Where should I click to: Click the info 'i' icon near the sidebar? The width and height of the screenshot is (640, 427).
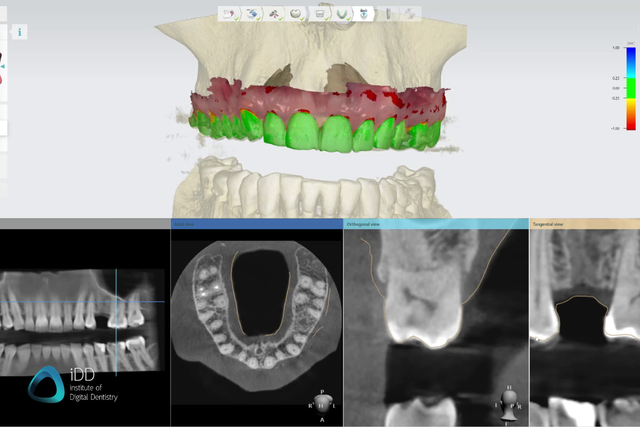coord(19,32)
